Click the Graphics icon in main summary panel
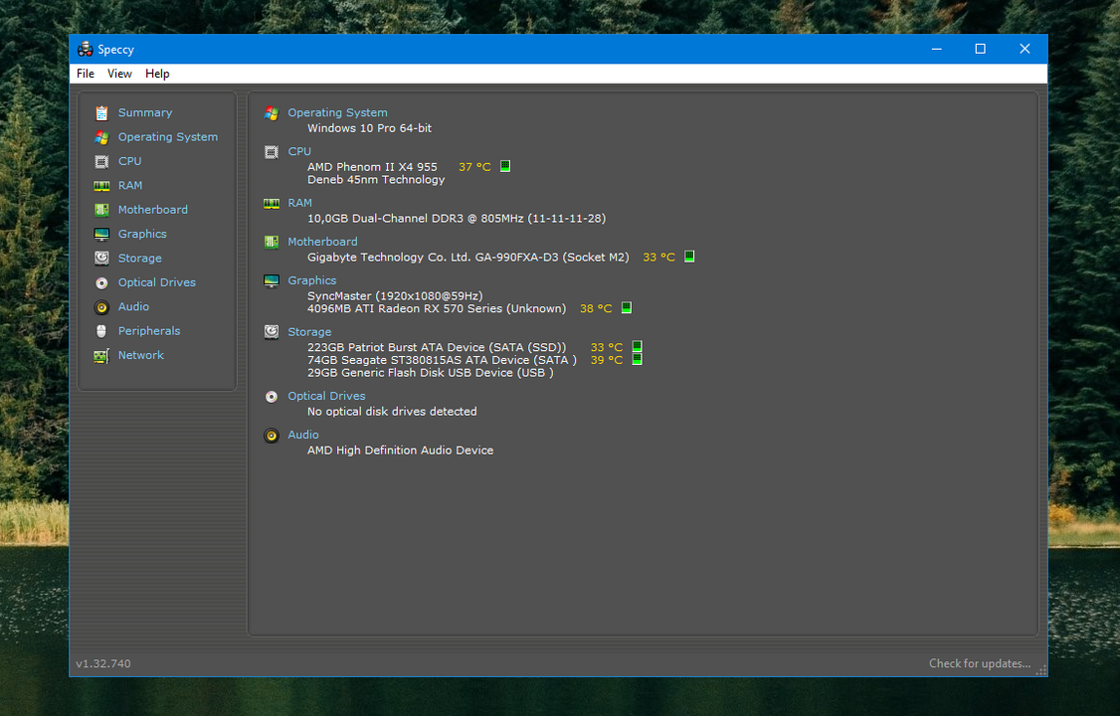 pos(272,280)
